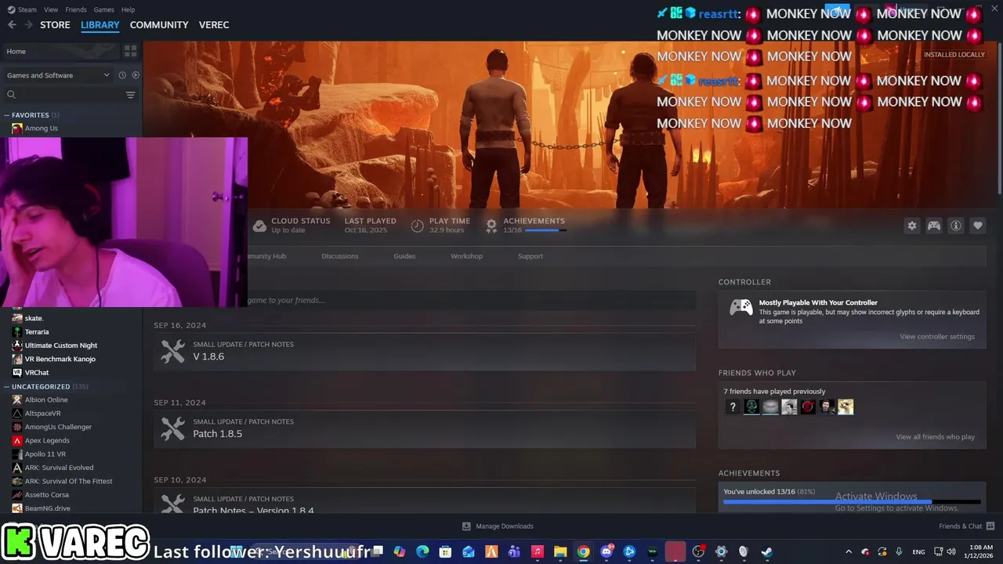Expand the system tray hidden icons chevron
The height and width of the screenshot is (564, 1003).
(x=849, y=551)
